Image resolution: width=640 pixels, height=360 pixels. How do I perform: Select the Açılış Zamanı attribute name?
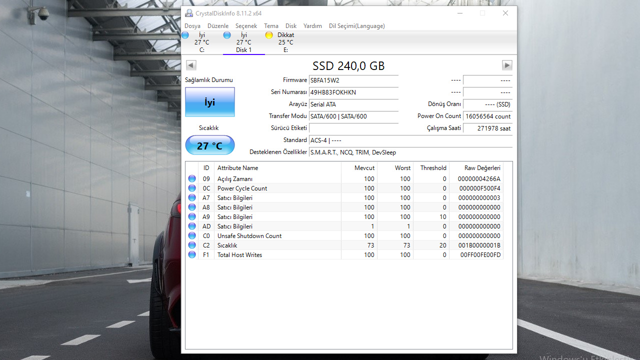234,179
